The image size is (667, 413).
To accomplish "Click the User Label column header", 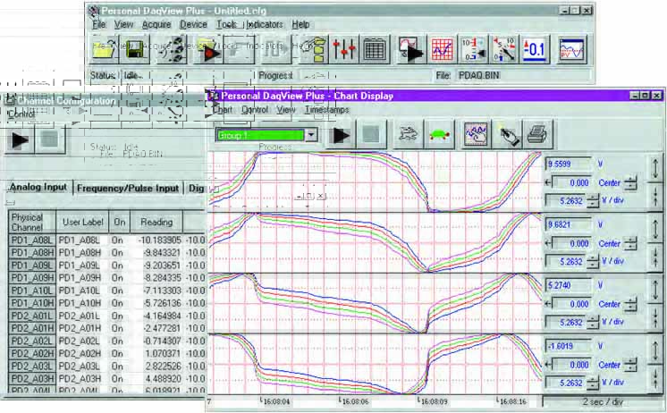I will pos(82,222).
